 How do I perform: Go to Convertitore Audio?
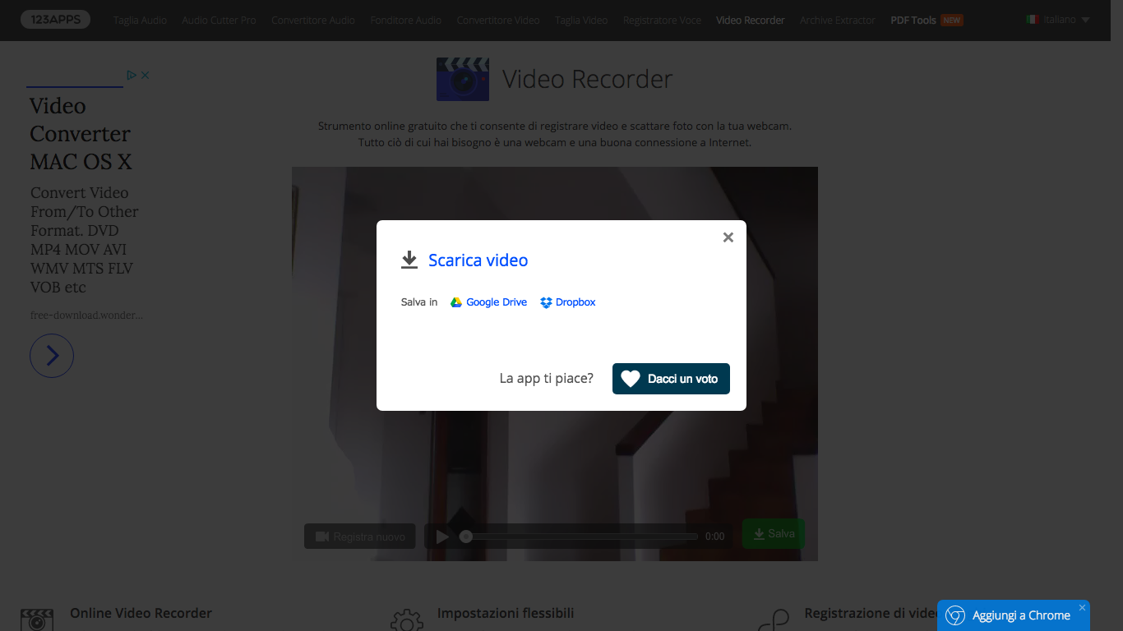pos(313,20)
